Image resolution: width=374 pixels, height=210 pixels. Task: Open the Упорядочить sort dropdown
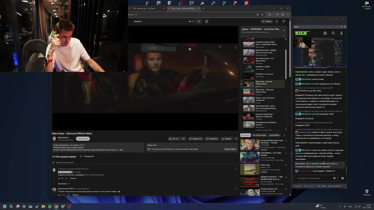pyautogui.click(x=87, y=156)
